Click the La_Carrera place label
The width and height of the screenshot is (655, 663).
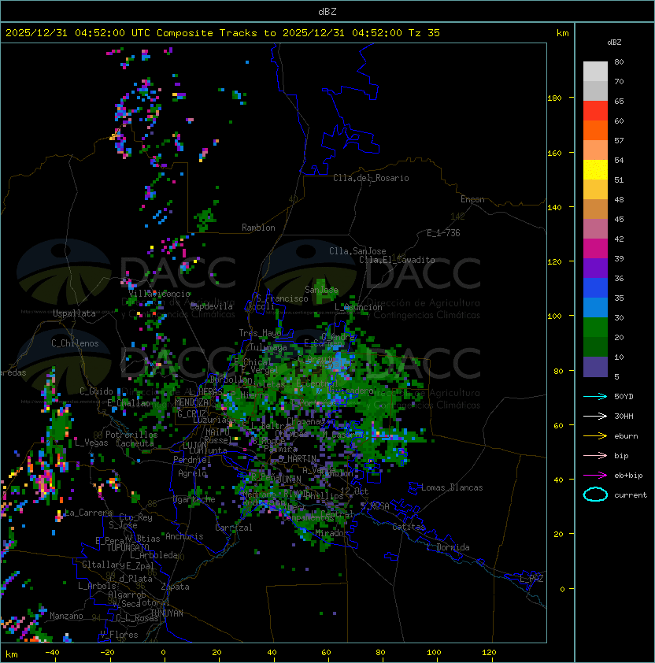(89, 513)
